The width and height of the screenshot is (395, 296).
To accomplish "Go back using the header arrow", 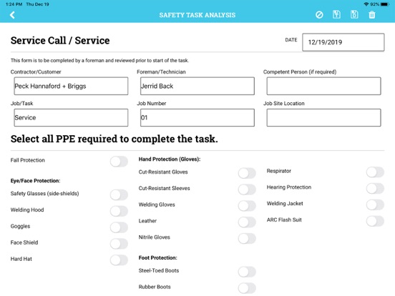I will coord(12,15).
